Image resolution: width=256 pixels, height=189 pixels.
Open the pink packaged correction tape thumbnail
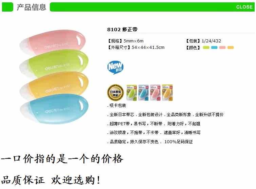[x=155, y=92]
